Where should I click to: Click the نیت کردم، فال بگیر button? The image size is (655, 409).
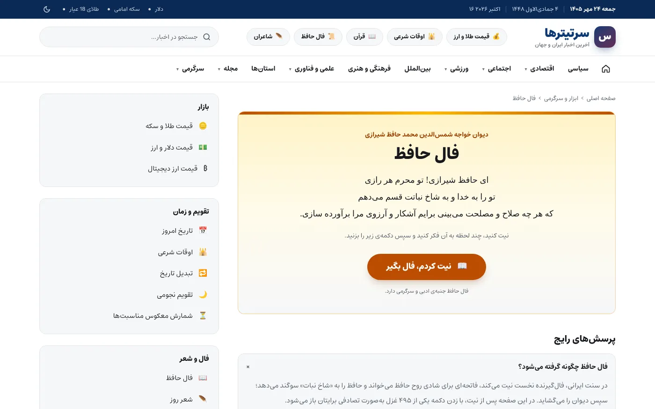pyautogui.click(x=427, y=266)
